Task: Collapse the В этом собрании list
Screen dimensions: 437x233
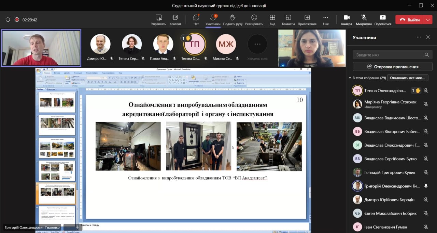Action: 350,78
